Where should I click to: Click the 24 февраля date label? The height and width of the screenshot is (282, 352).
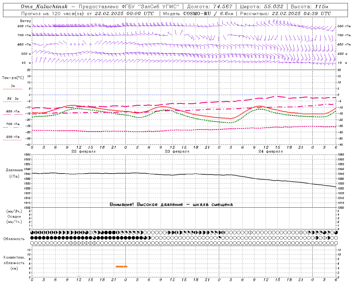(271, 151)
